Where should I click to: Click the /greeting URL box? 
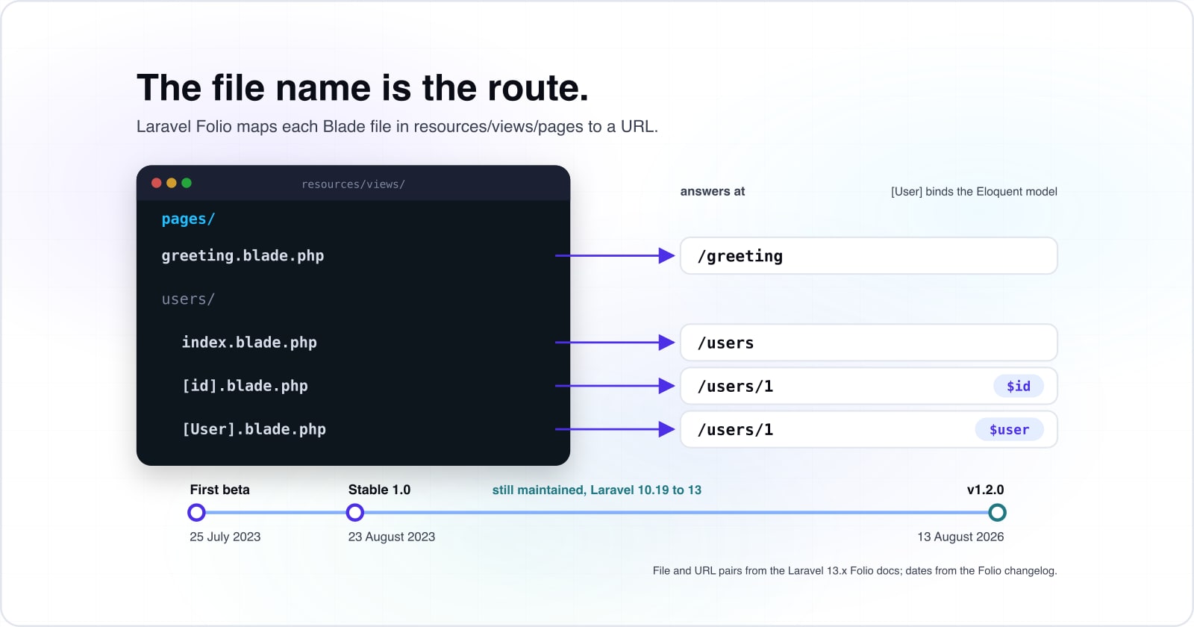(x=869, y=256)
